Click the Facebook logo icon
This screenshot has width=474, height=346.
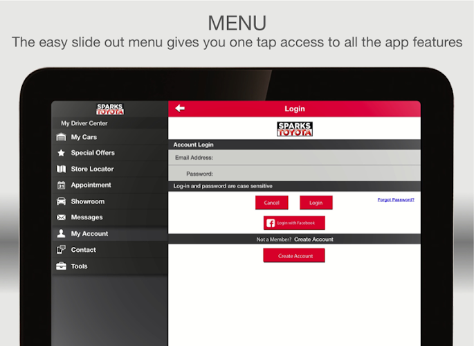(x=271, y=223)
